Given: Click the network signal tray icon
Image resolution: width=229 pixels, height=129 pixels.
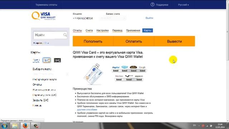Looking at the screenshot, I should 207,126.
